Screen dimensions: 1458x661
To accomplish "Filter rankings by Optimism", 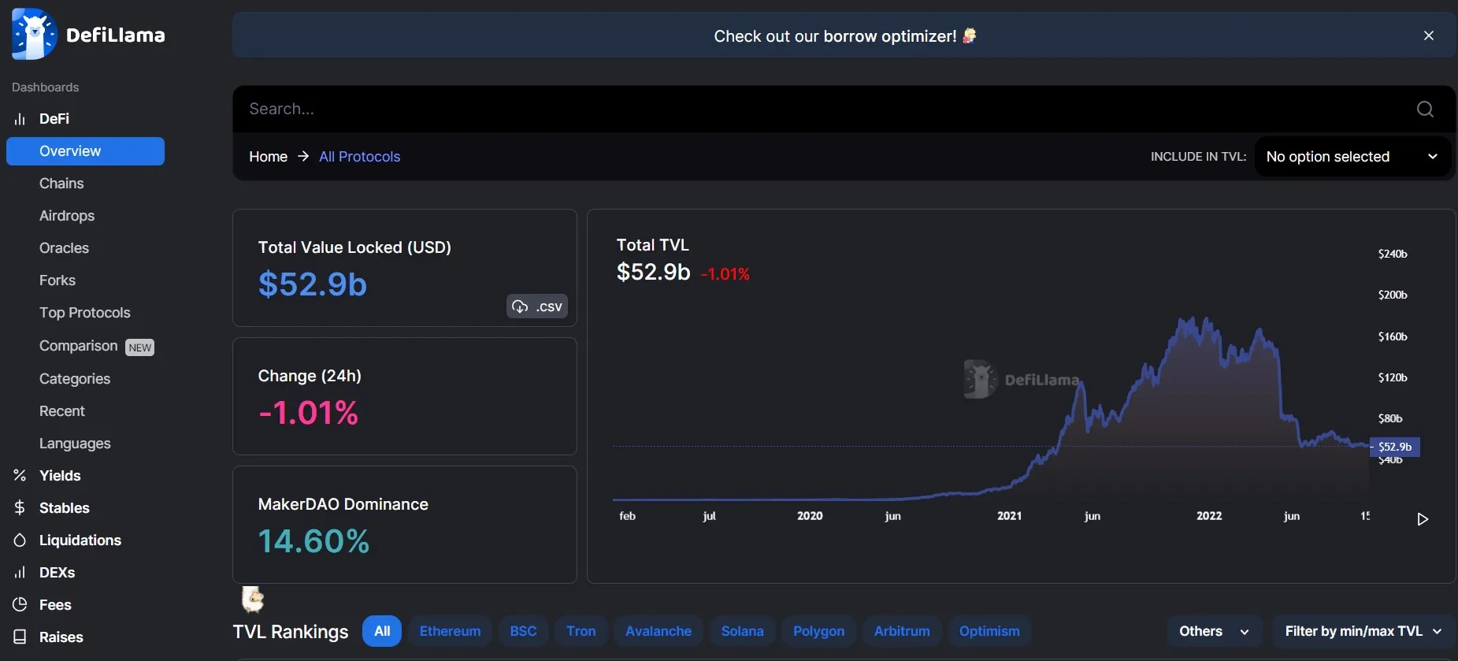I will pyautogui.click(x=989, y=631).
